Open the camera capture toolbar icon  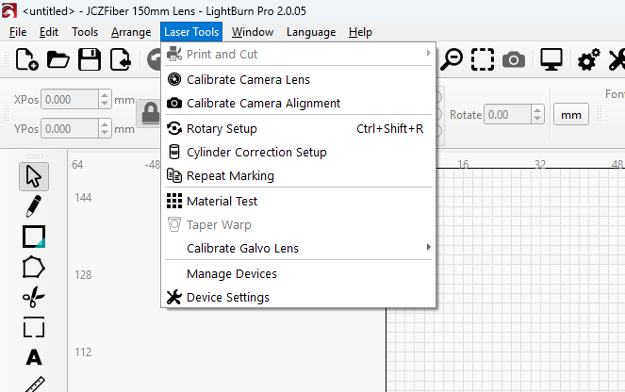pos(513,60)
